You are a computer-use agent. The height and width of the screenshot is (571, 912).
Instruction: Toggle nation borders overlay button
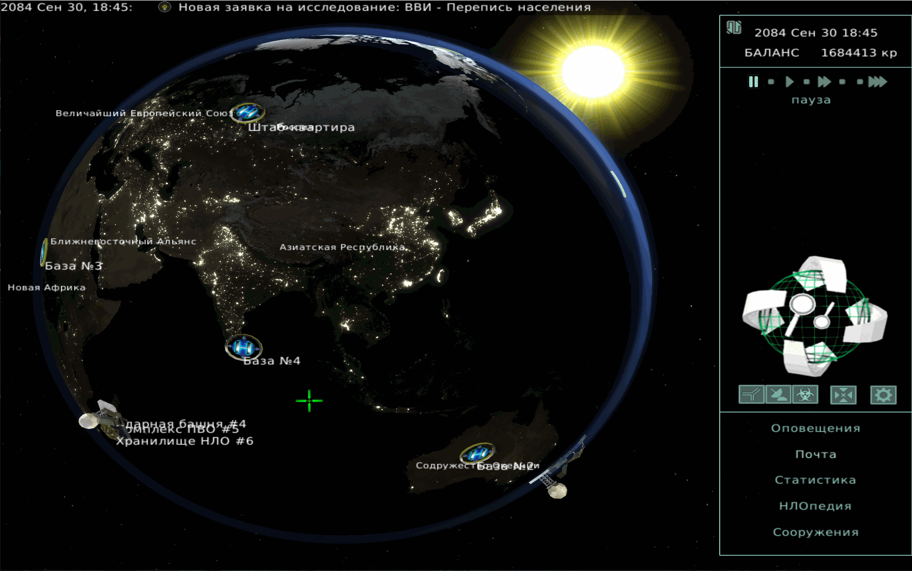(x=751, y=394)
